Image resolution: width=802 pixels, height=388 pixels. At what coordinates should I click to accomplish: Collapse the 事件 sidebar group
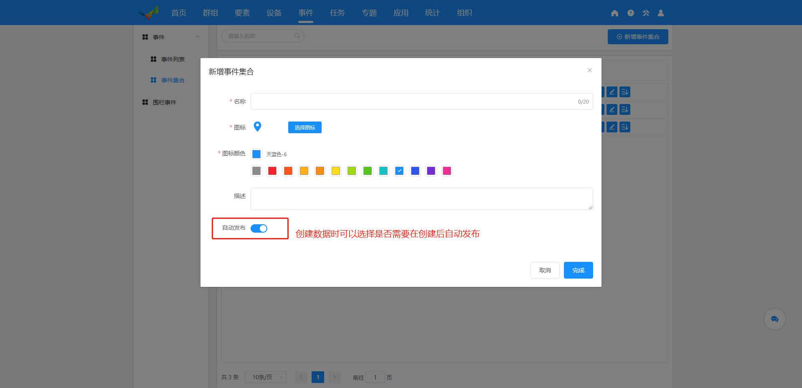[x=198, y=37]
